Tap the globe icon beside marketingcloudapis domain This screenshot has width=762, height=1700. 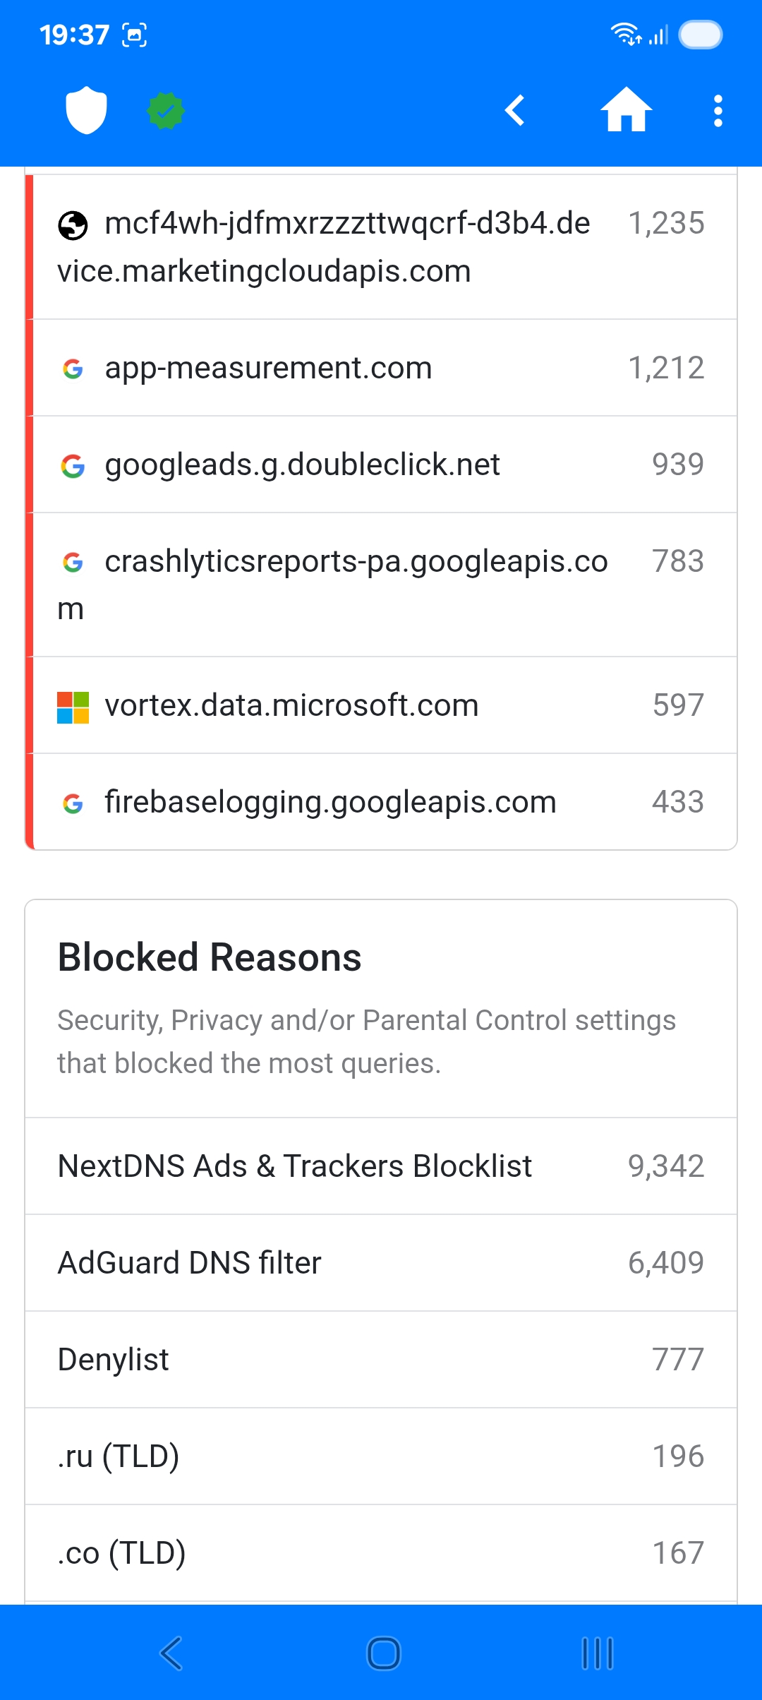click(x=73, y=226)
